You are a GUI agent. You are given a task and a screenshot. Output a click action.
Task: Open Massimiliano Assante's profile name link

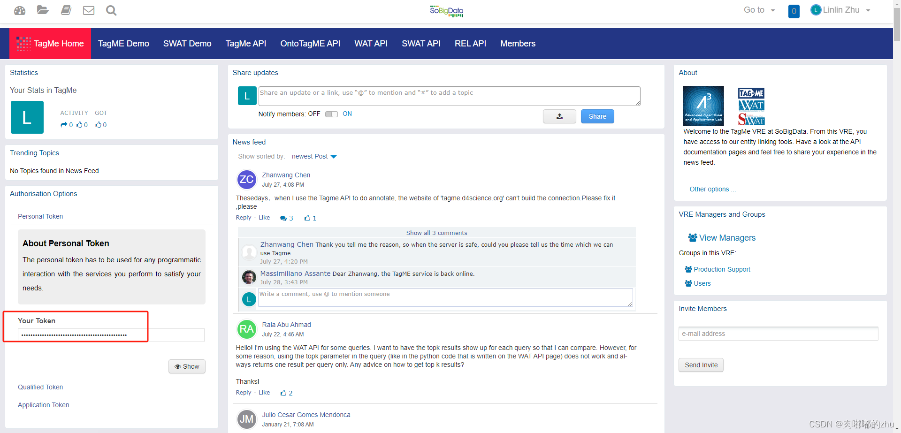click(295, 273)
